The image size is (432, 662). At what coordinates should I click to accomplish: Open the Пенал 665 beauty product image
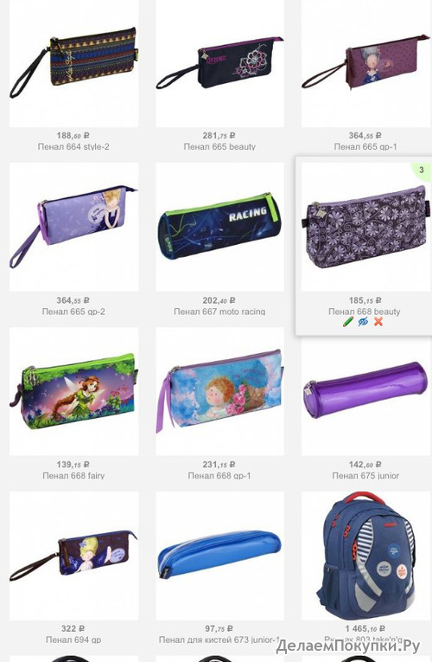pos(219,63)
